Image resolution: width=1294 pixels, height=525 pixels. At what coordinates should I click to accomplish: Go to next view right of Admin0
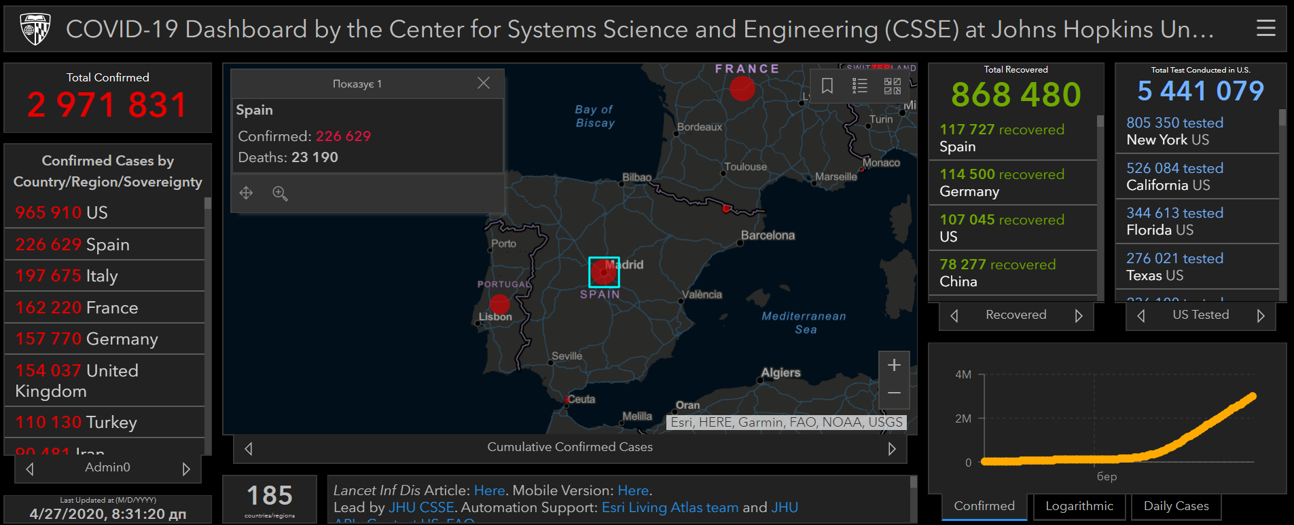point(186,469)
